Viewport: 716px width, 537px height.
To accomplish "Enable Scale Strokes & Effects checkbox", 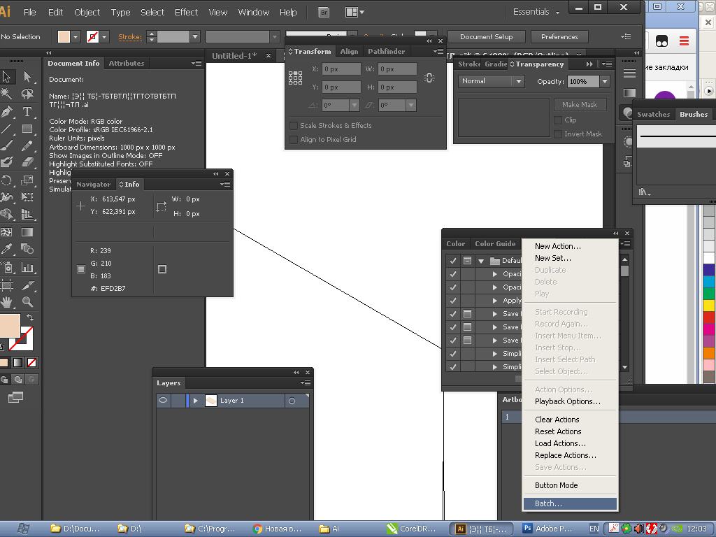I will (x=294, y=126).
